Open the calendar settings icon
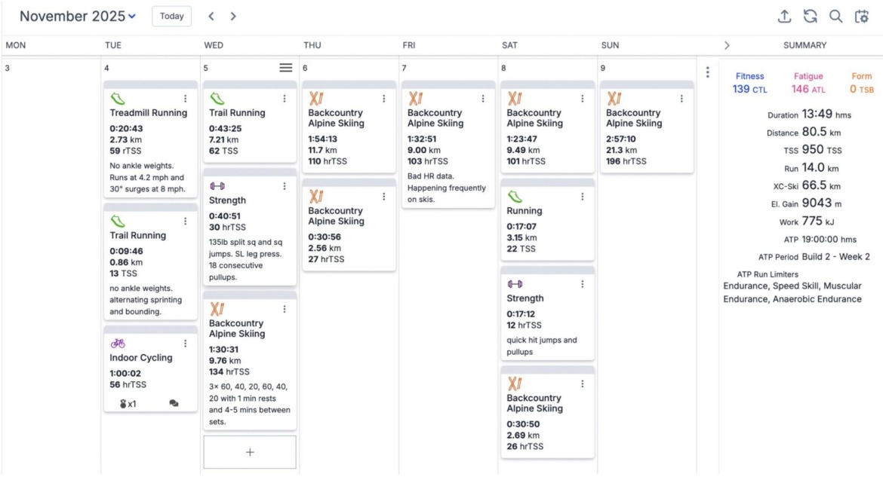 tap(862, 17)
